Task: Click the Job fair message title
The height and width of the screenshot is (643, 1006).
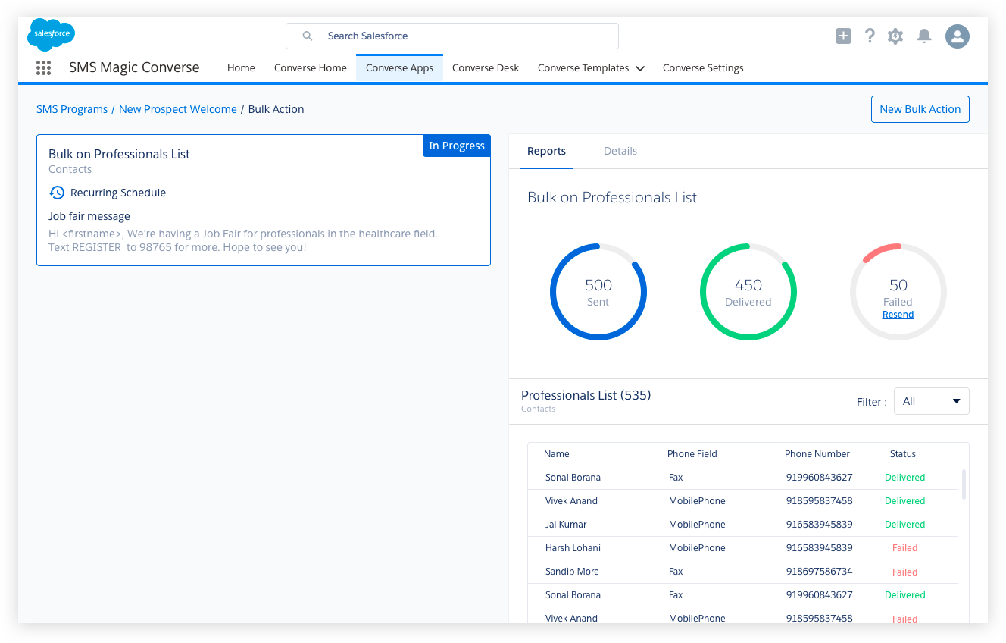Action: 89,216
